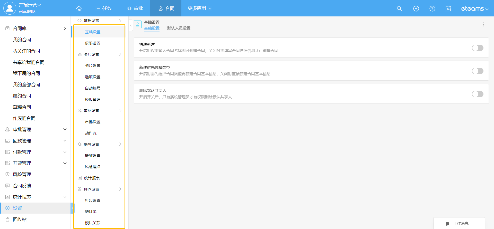Expand the 回款管理 sidebar section

click(x=65, y=141)
